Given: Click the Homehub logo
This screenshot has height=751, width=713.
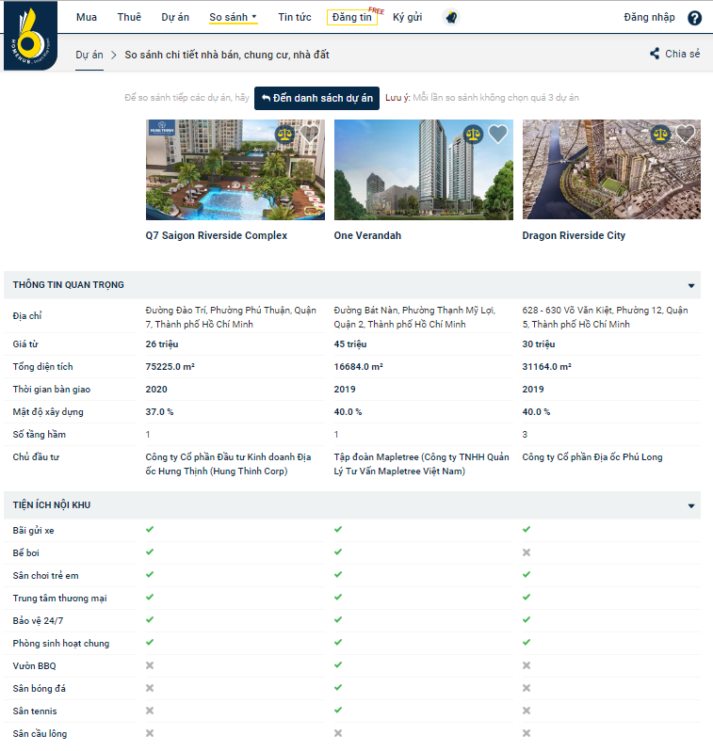Looking at the screenshot, I should [31, 36].
